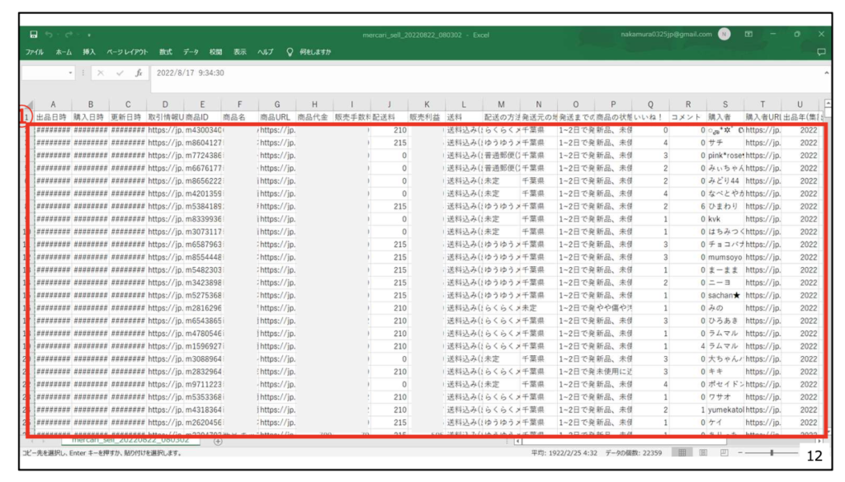Open the comments icon at ribbon right
The image size is (845, 482).
point(821,51)
